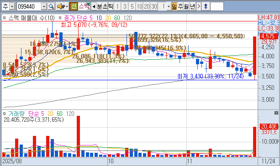Switch chart to 분 (minute) period
This screenshot has width=280, height=166.
(99, 6)
